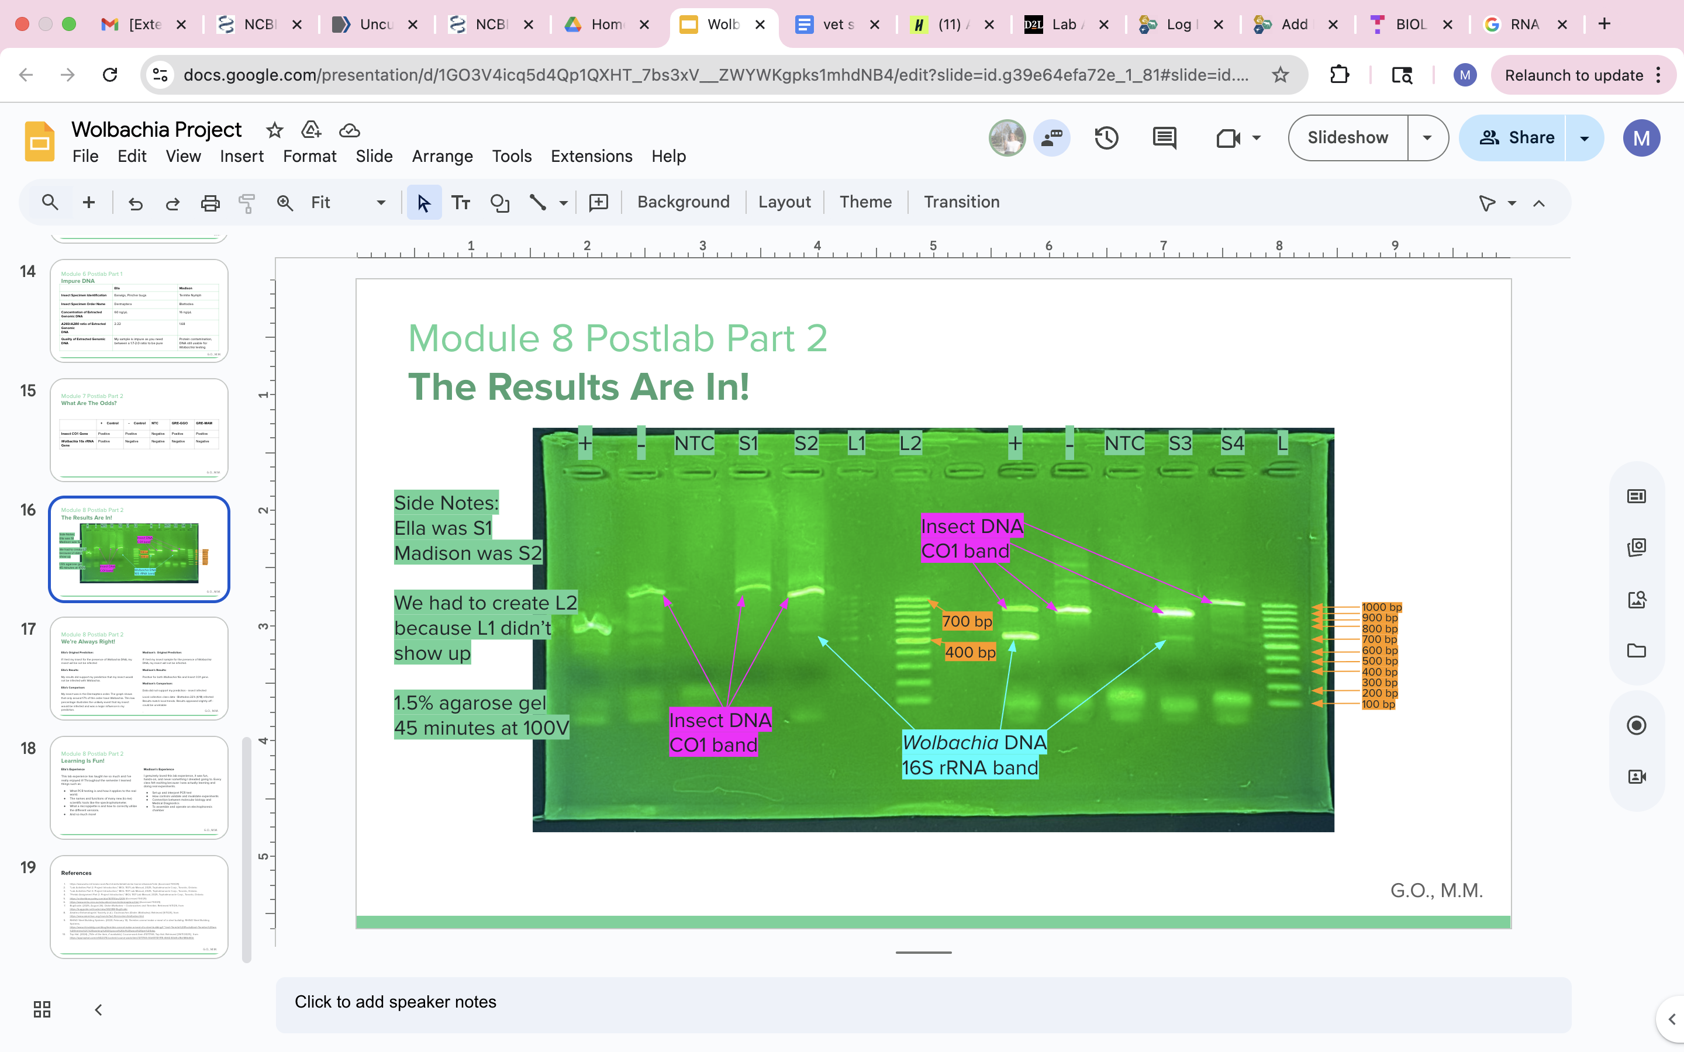
Task: Click the Shape tool icon
Action: (499, 202)
